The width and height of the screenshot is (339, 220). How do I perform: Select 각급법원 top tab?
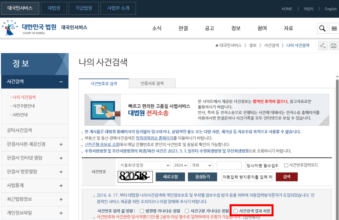pos(84,8)
